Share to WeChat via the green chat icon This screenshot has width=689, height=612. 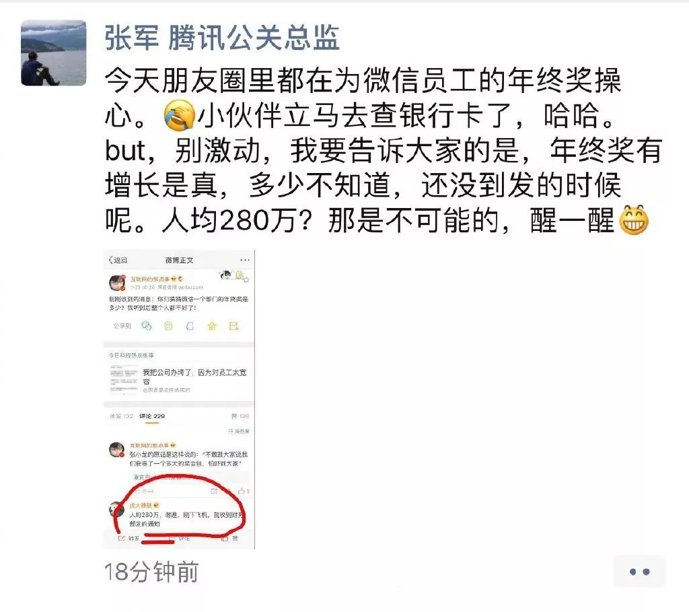tap(146, 326)
